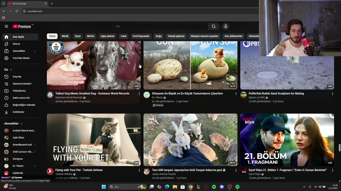Screen dimensions: 341x191
Task: Select the Müzik filter chip
Action: pos(65,36)
